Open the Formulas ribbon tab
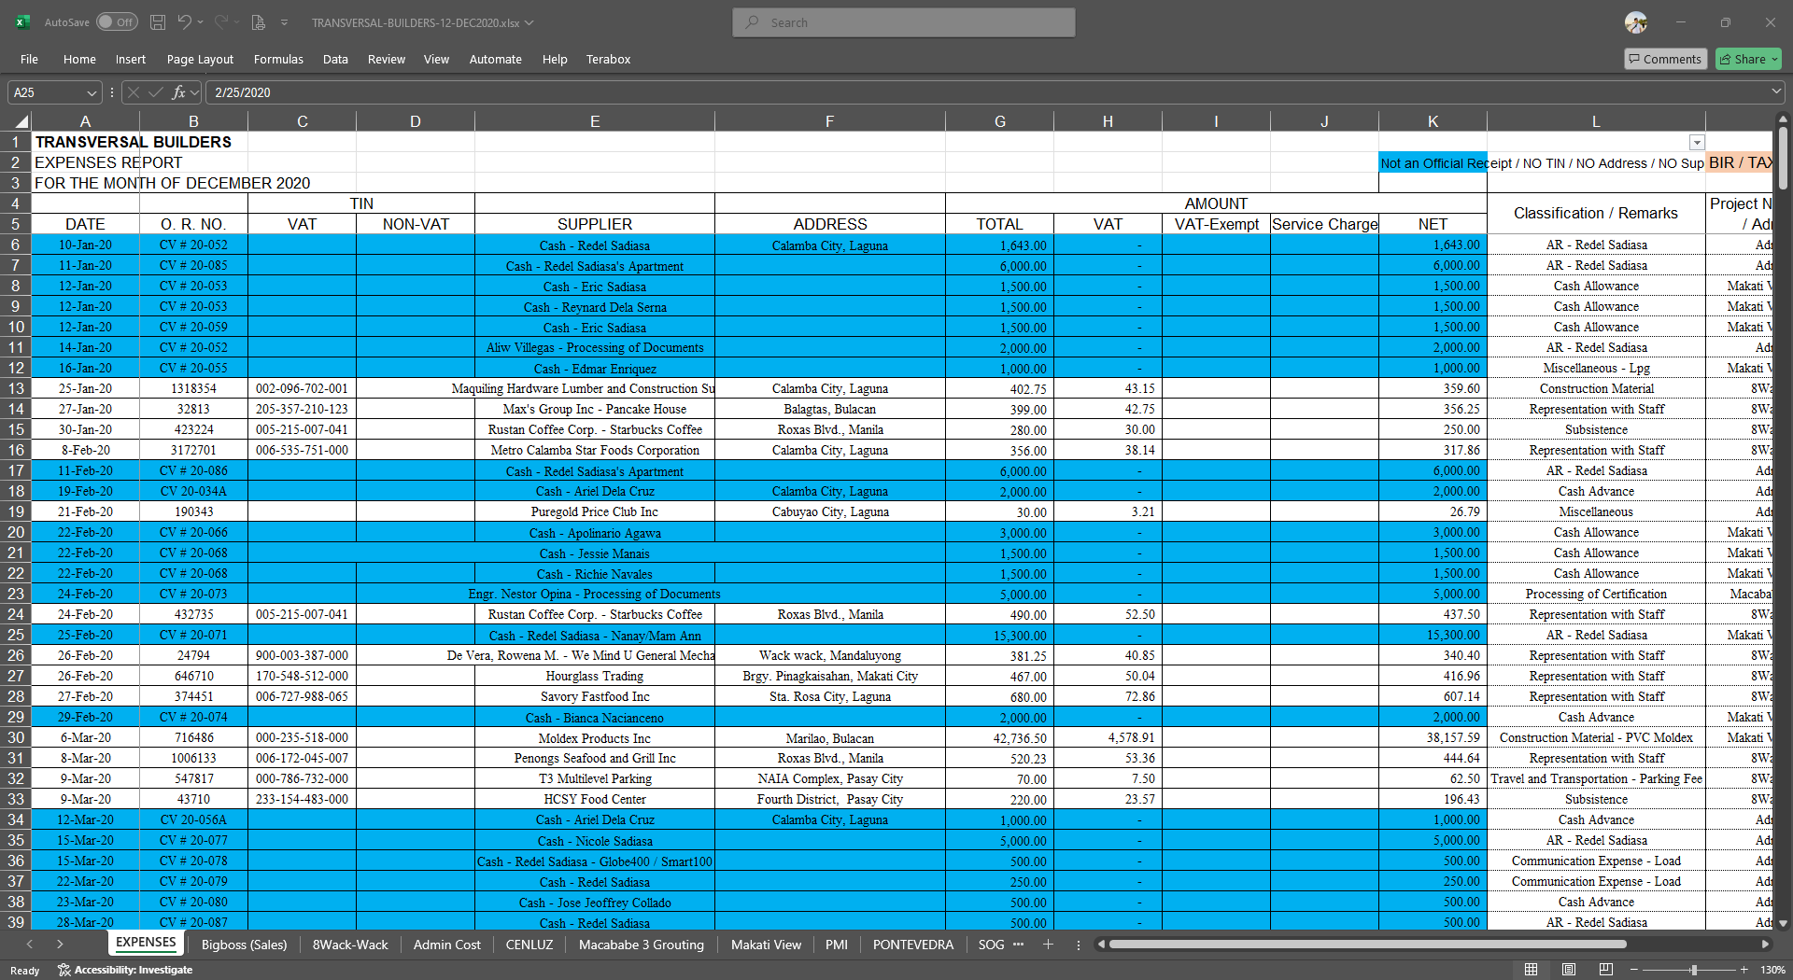Viewport: 1793px width, 980px height. [x=278, y=59]
